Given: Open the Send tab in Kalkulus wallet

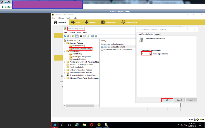Looking at the screenshot, I should (75, 22).
